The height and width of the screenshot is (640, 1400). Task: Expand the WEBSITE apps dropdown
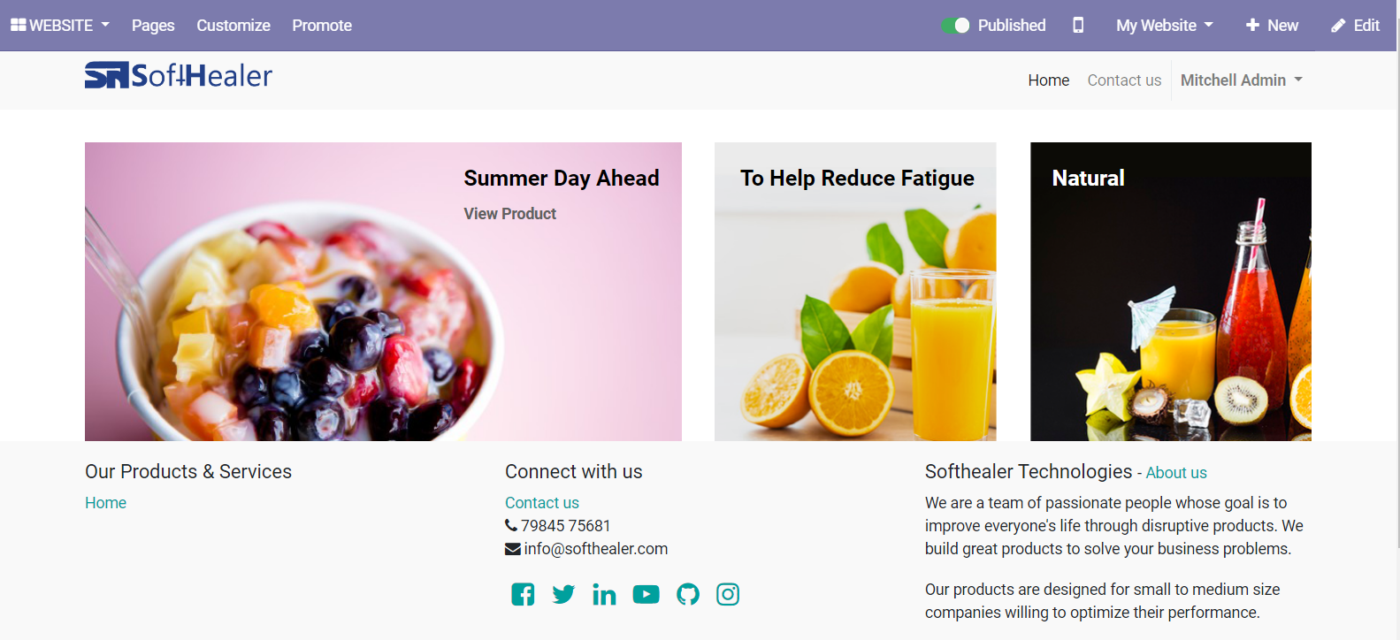[60, 25]
